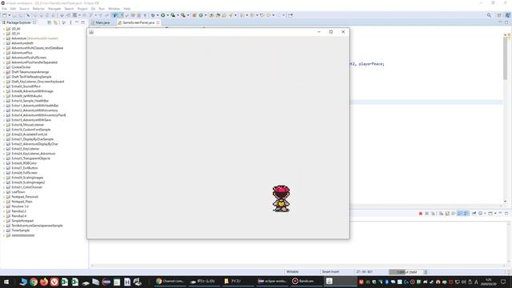Click the eclipse-workspace taskbar button
This screenshot has height=288, width=512.
point(273,281)
